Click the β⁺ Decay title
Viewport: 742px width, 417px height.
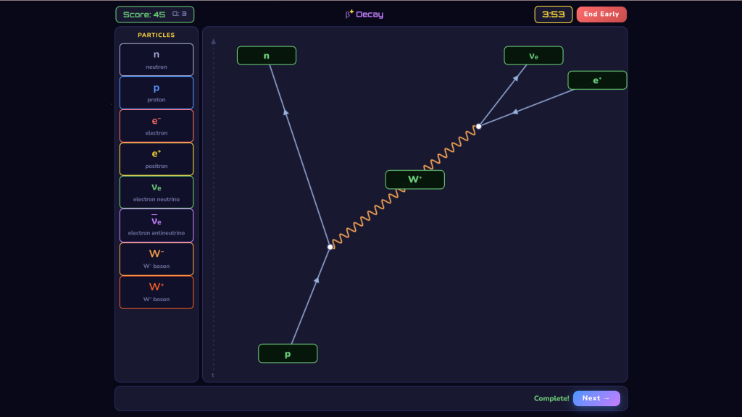point(364,14)
